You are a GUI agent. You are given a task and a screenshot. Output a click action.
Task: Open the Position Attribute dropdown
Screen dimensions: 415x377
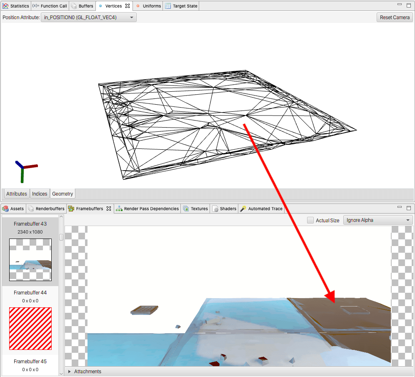coord(89,18)
